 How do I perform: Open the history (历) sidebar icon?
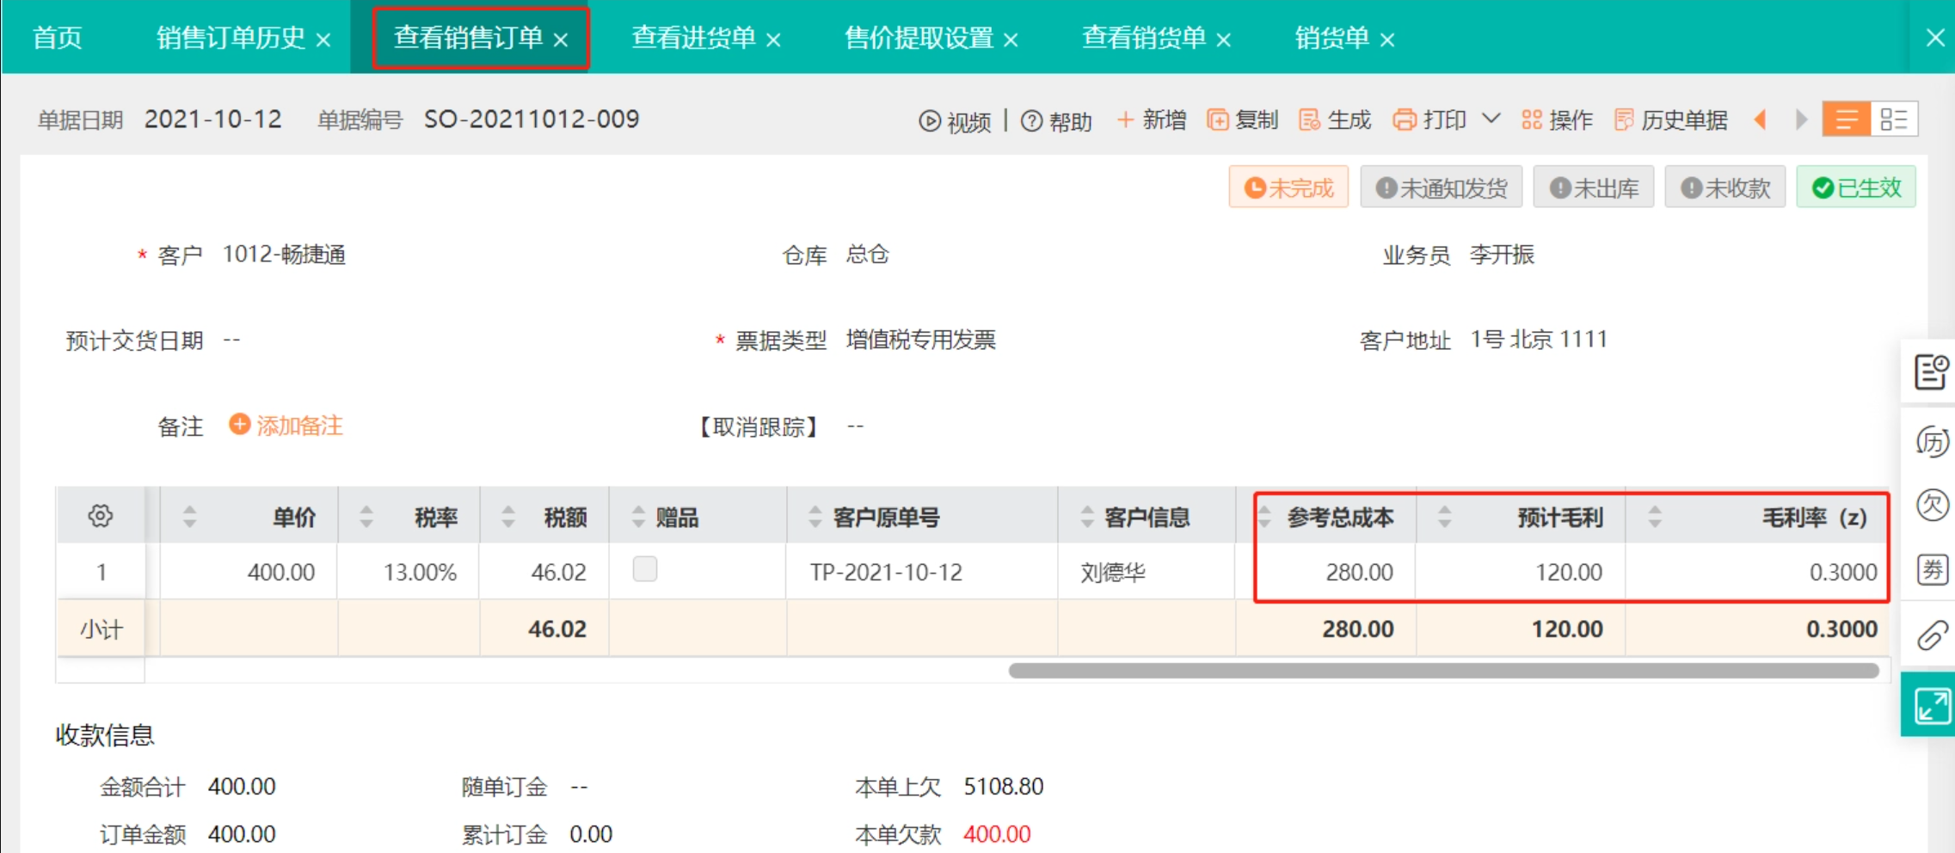click(x=1932, y=442)
